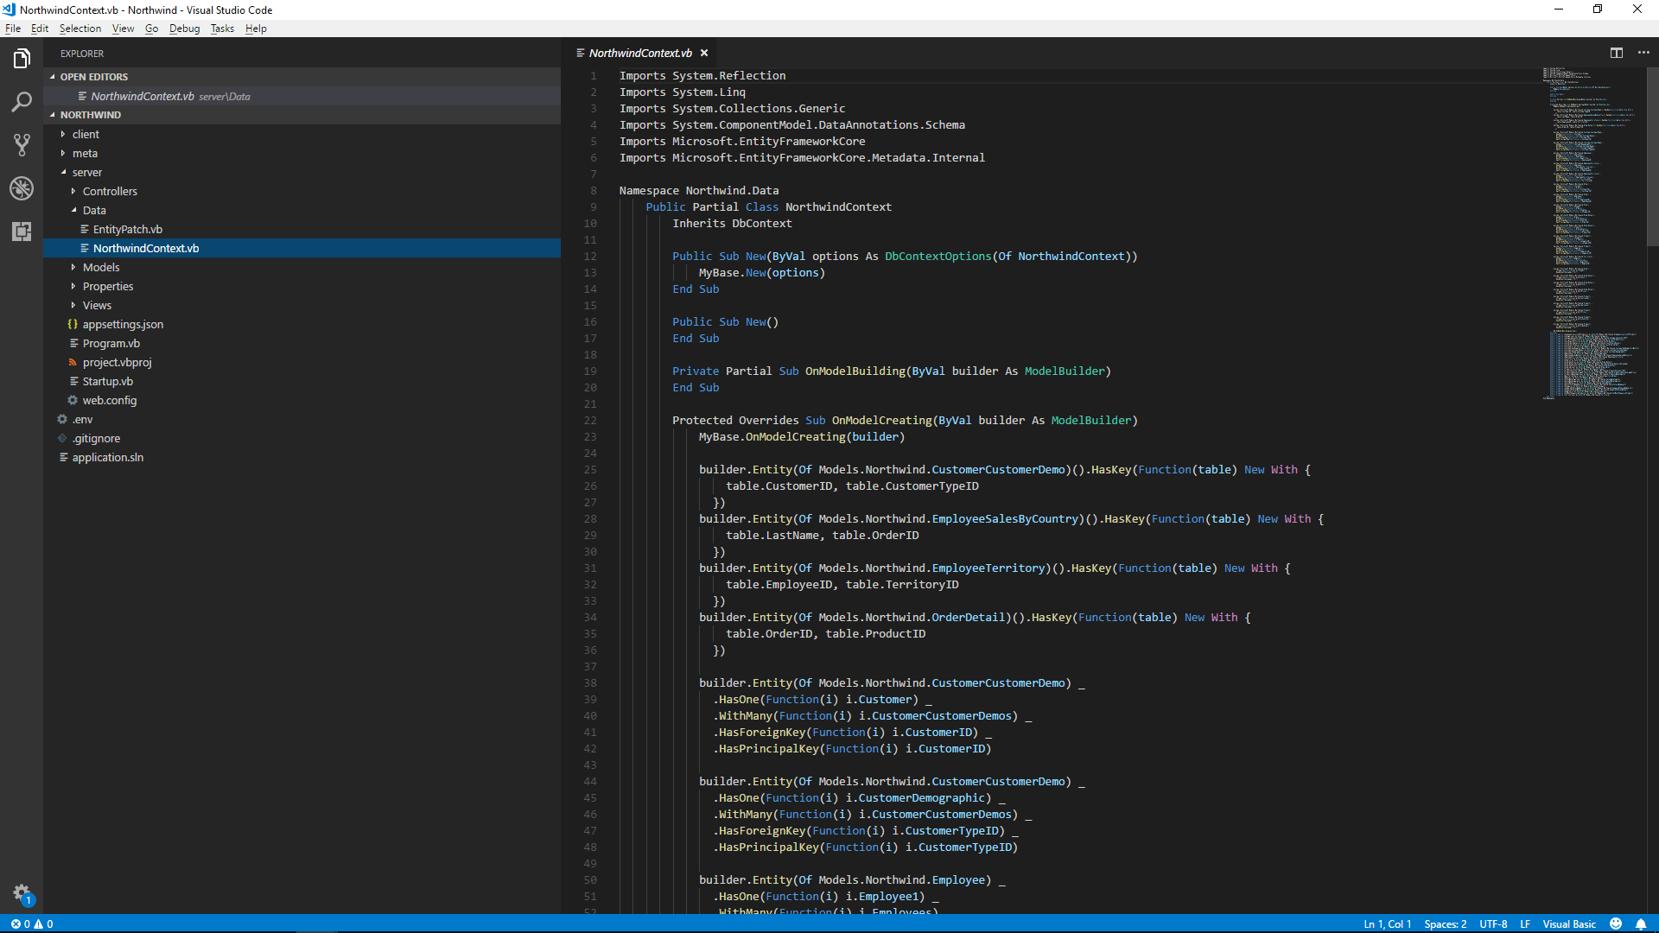
Task: Open editor More Actions ellipsis
Action: [x=1643, y=53]
